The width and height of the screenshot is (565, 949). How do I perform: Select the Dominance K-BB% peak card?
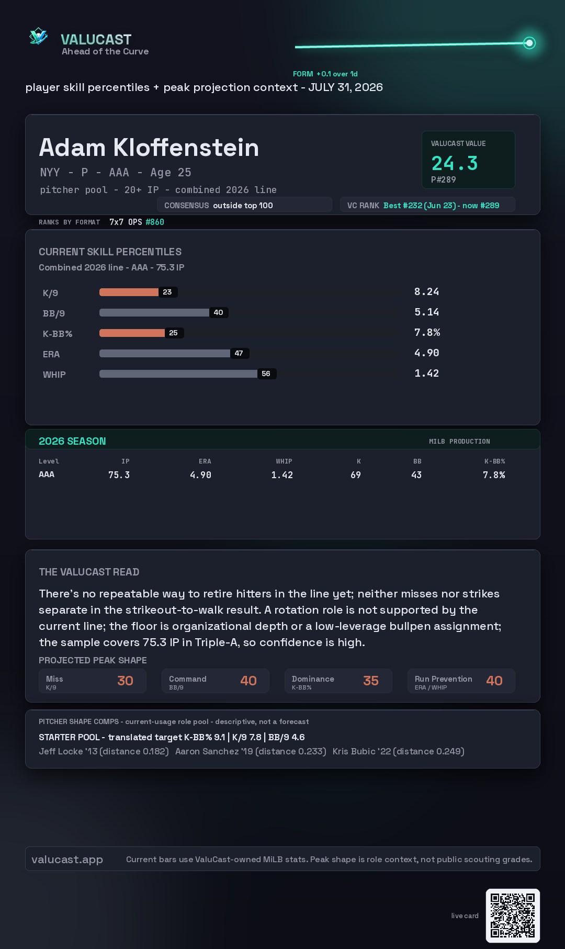coord(338,681)
